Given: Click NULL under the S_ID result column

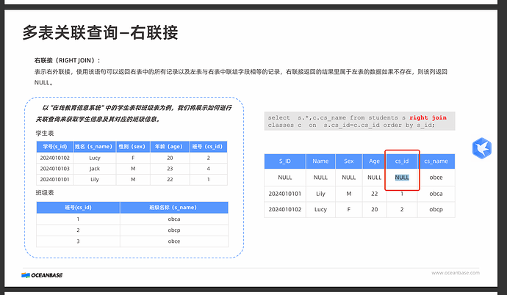Looking at the screenshot, I should [285, 178].
